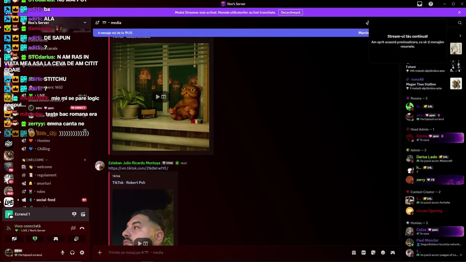Open member zerry in Admin list
Viewport: 466px width, 262px height.
(435, 180)
